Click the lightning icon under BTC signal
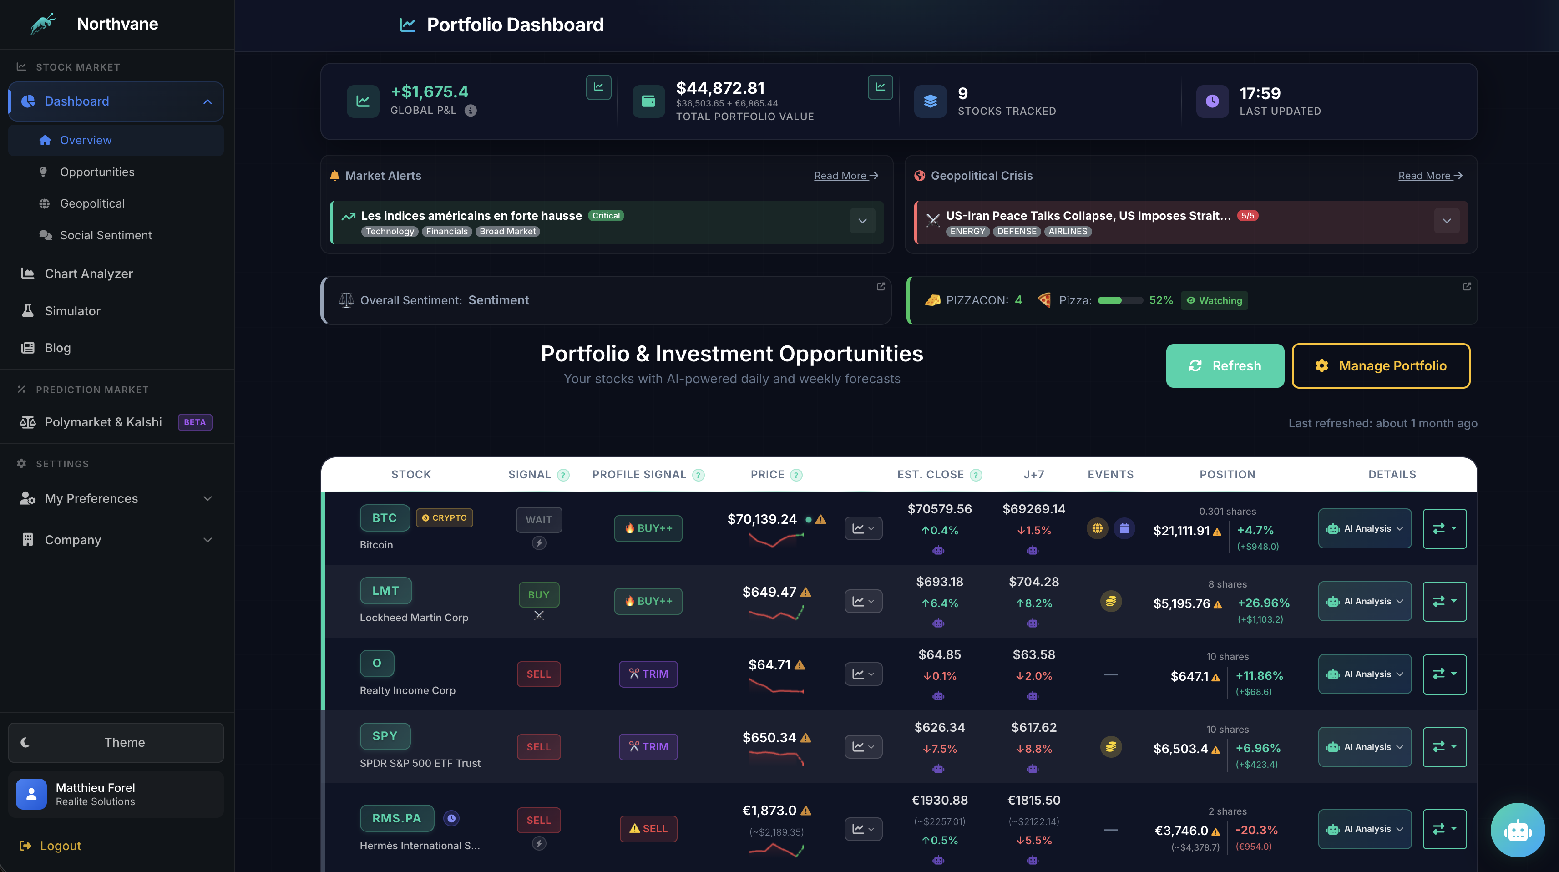This screenshot has width=1559, height=872. (x=539, y=543)
